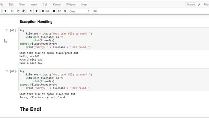
Task: Click the Trusted notebook button
Action: point(191,5)
